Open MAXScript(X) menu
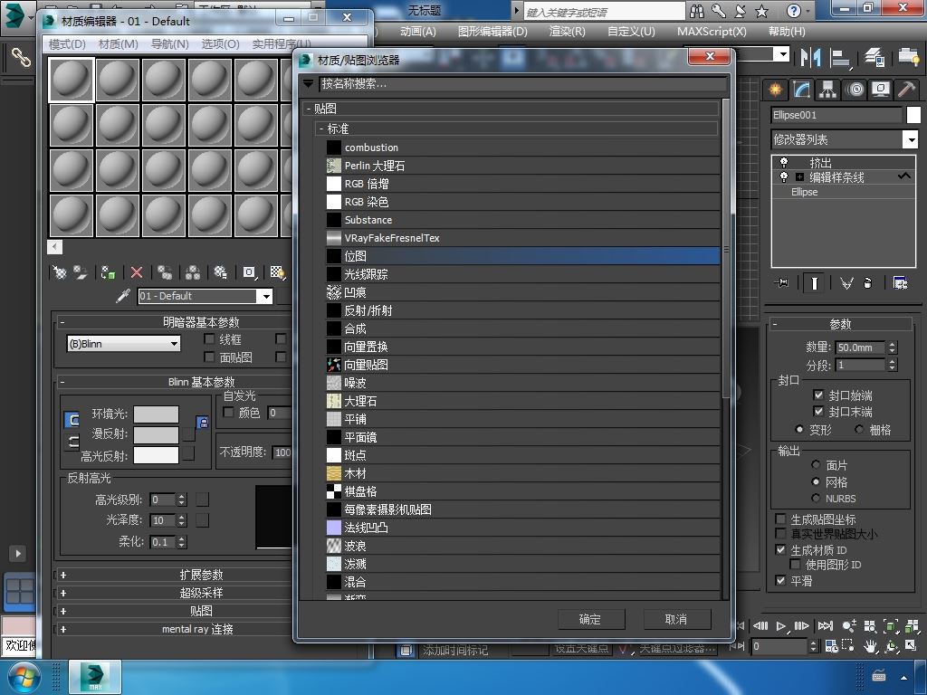Screen dimensions: 927x695 (x=712, y=32)
